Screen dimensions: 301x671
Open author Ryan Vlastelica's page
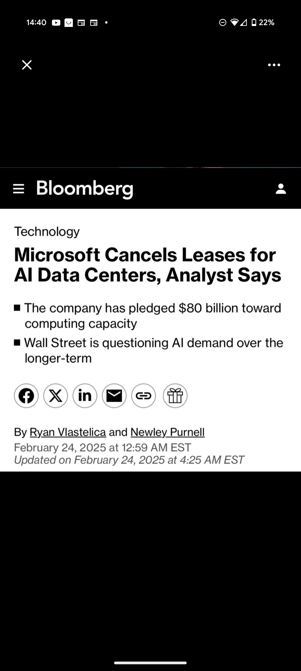point(68,432)
